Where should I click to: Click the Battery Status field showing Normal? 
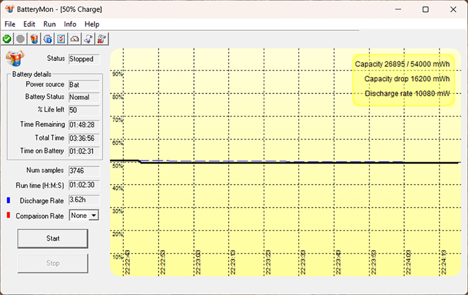point(84,97)
